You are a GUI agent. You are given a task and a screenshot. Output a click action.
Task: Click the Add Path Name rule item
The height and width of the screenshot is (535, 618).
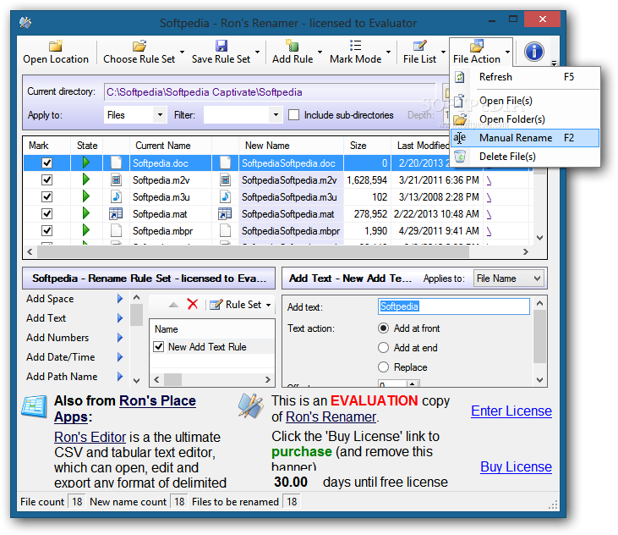[62, 377]
